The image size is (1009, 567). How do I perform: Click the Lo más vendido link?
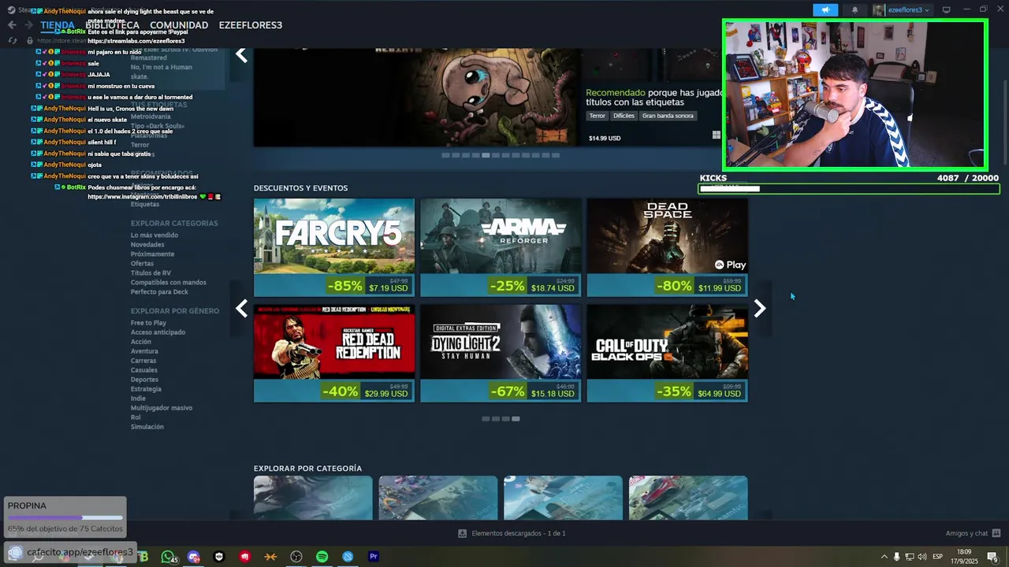click(155, 235)
